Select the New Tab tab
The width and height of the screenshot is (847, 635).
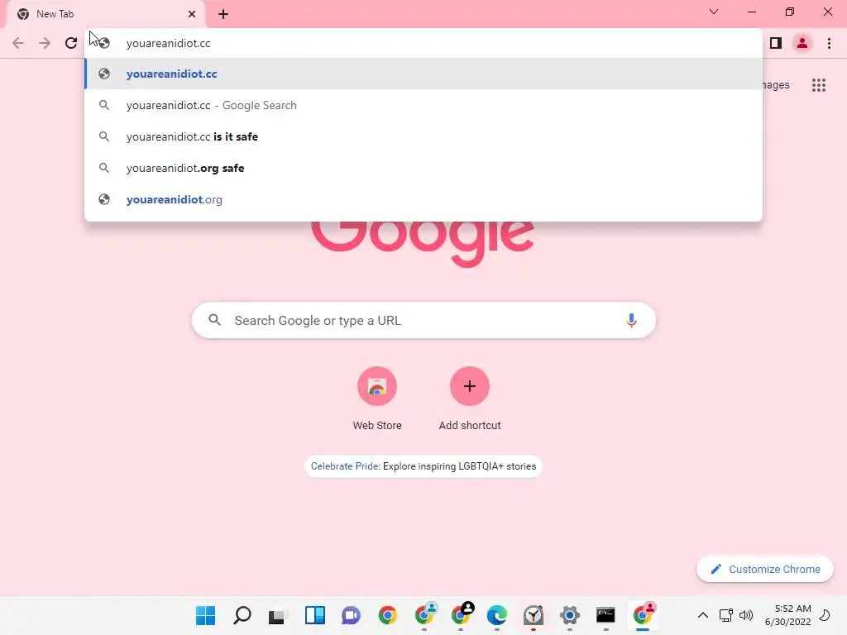(105, 14)
